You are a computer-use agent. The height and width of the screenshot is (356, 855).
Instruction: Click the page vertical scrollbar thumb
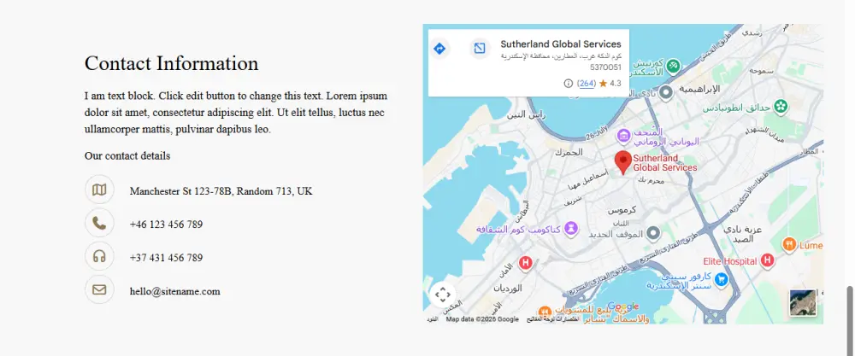pyautogui.click(x=849, y=320)
